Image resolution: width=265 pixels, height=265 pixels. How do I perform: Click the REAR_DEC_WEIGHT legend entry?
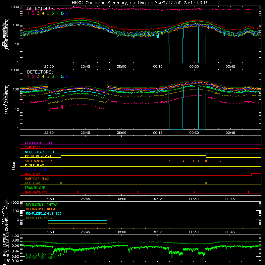point(41,218)
